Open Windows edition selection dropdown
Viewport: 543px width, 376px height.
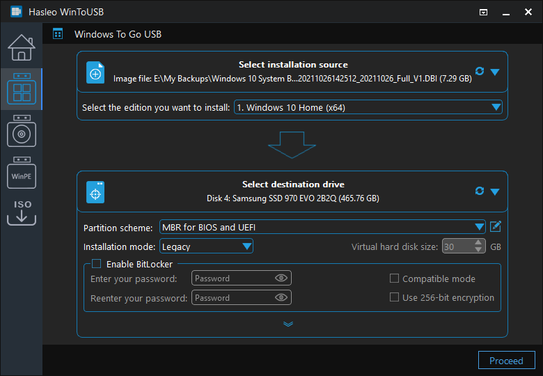[x=368, y=107]
